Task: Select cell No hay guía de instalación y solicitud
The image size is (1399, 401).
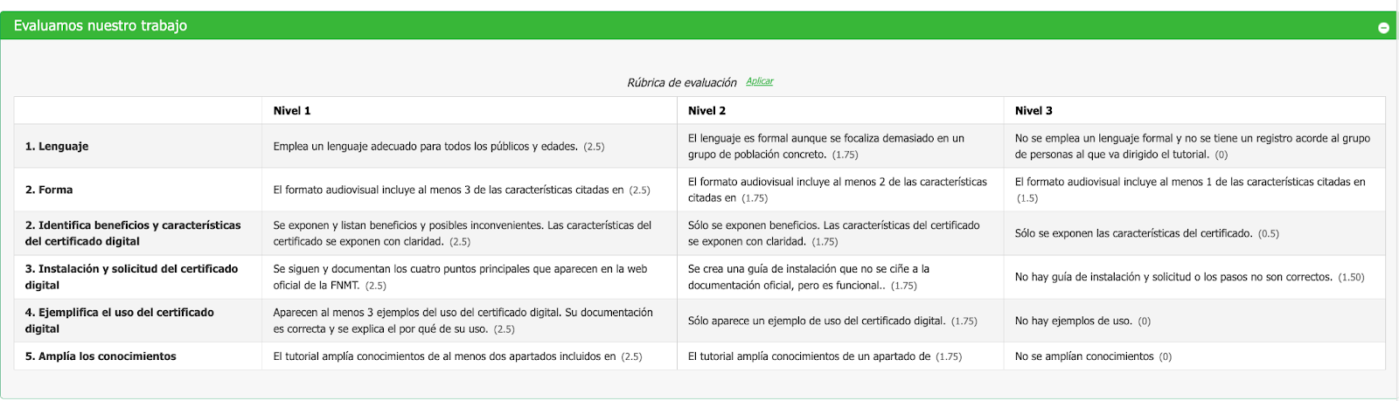Action: point(1194,277)
